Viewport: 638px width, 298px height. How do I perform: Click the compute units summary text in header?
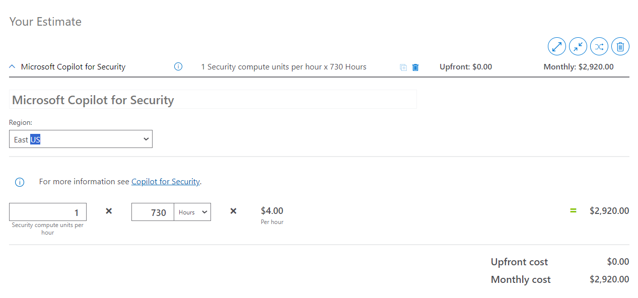pyautogui.click(x=283, y=67)
